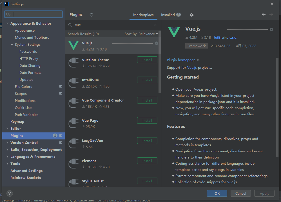Select Rainbow Brackets in settings tree
Screen dimensions: 281x202
tap(26, 178)
